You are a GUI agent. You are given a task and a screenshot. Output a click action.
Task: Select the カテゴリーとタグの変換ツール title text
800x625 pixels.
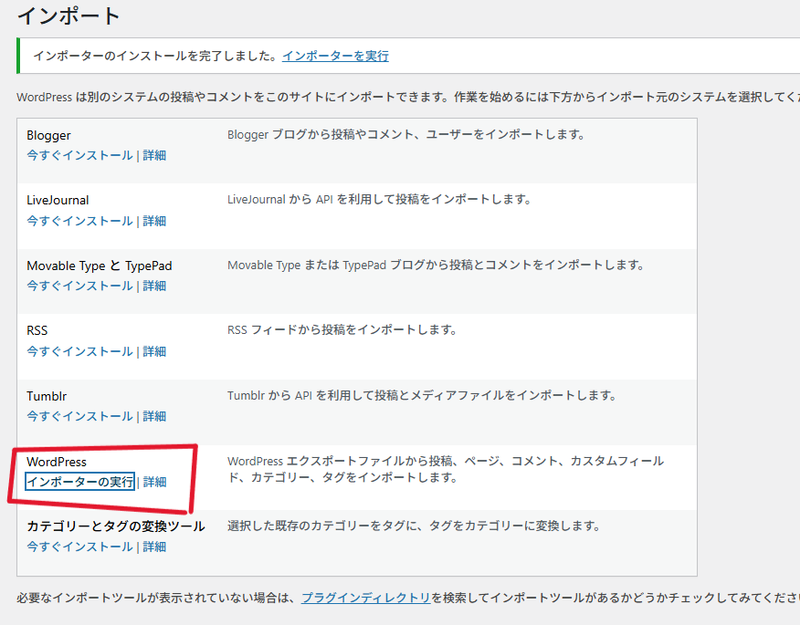[115, 526]
